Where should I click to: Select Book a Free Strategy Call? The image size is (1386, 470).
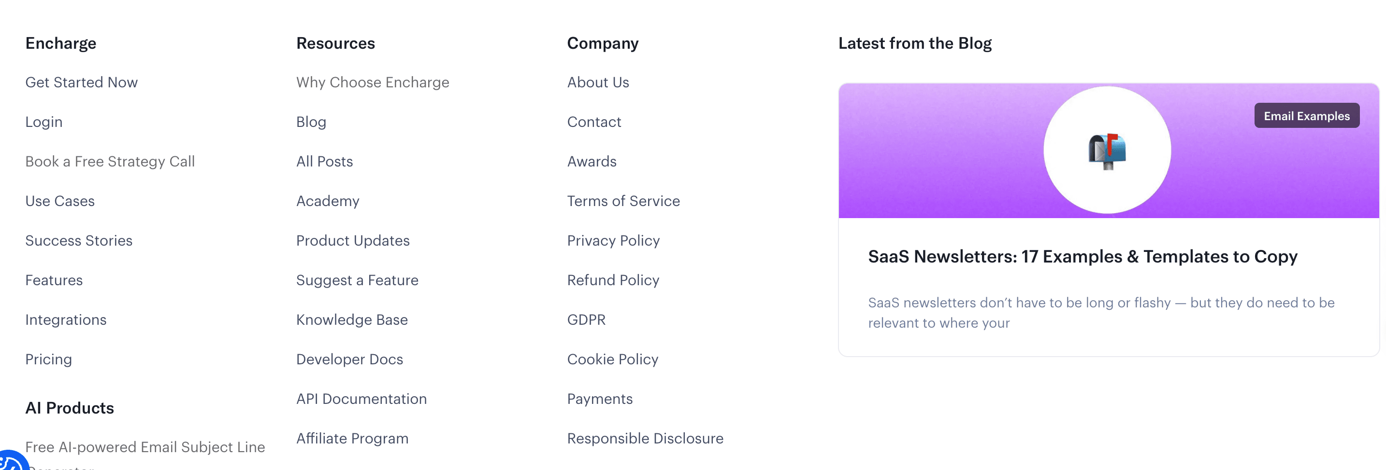tap(110, 162)
